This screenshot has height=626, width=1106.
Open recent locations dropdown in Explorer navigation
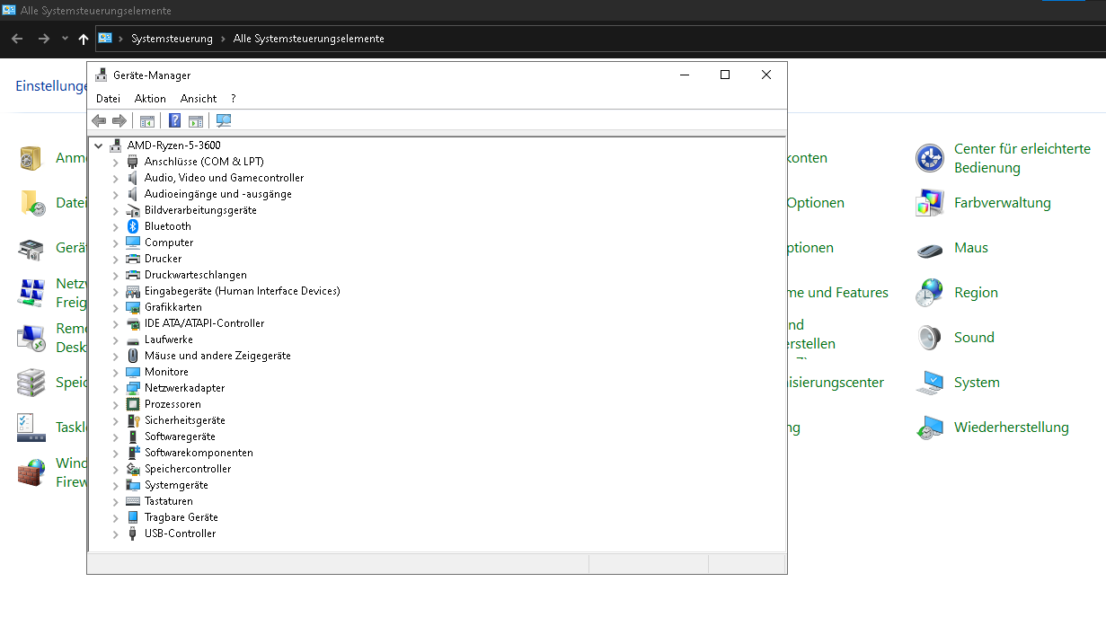65,39
